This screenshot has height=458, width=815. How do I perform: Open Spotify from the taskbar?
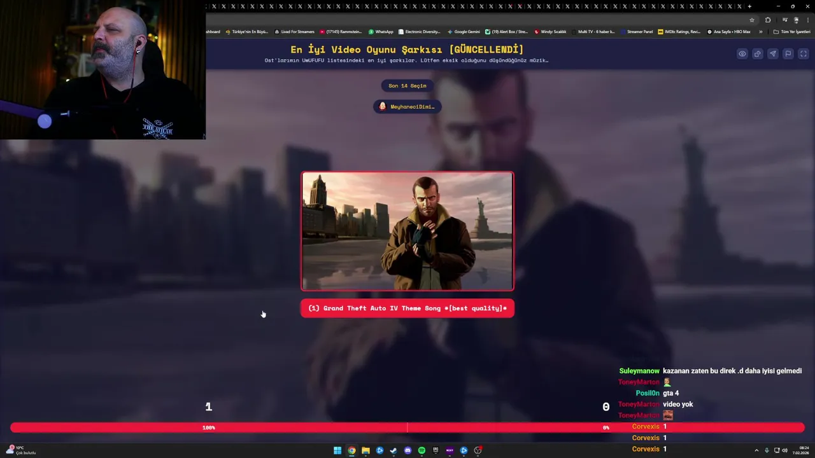pos(422,450)
